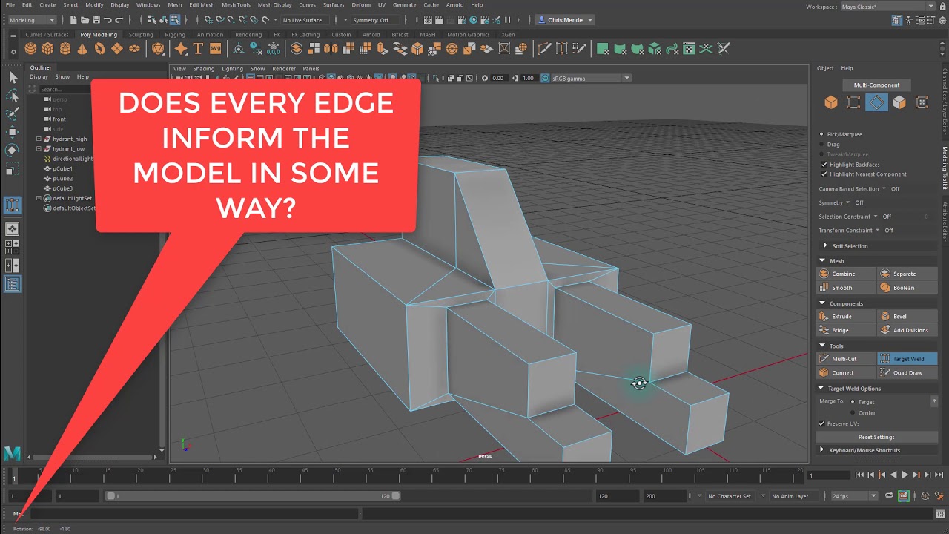Click the playback range slider bar

253,496
